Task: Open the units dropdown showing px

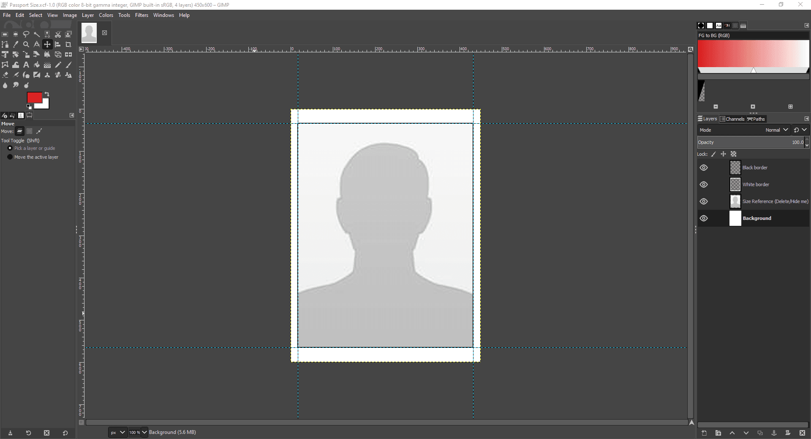Action: pyautogui.click(x=117, y=432)
